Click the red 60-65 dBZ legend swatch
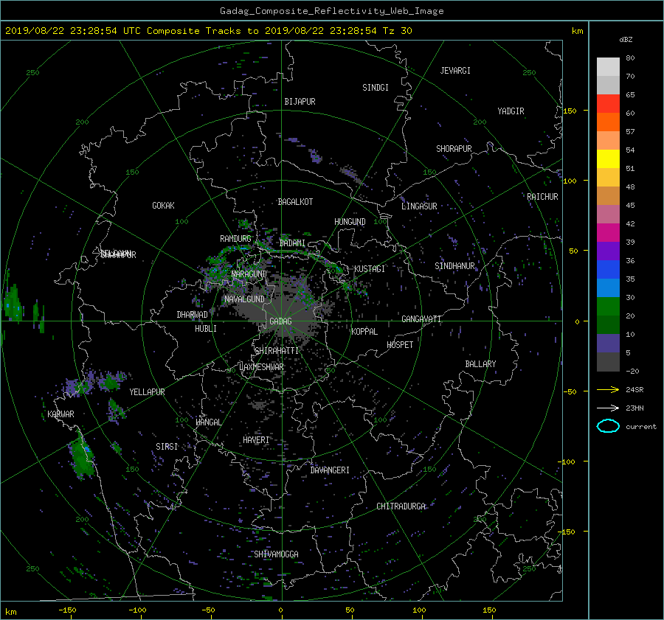Image resolution: width=664 pixels, height=620 pixels. [608, 104]
